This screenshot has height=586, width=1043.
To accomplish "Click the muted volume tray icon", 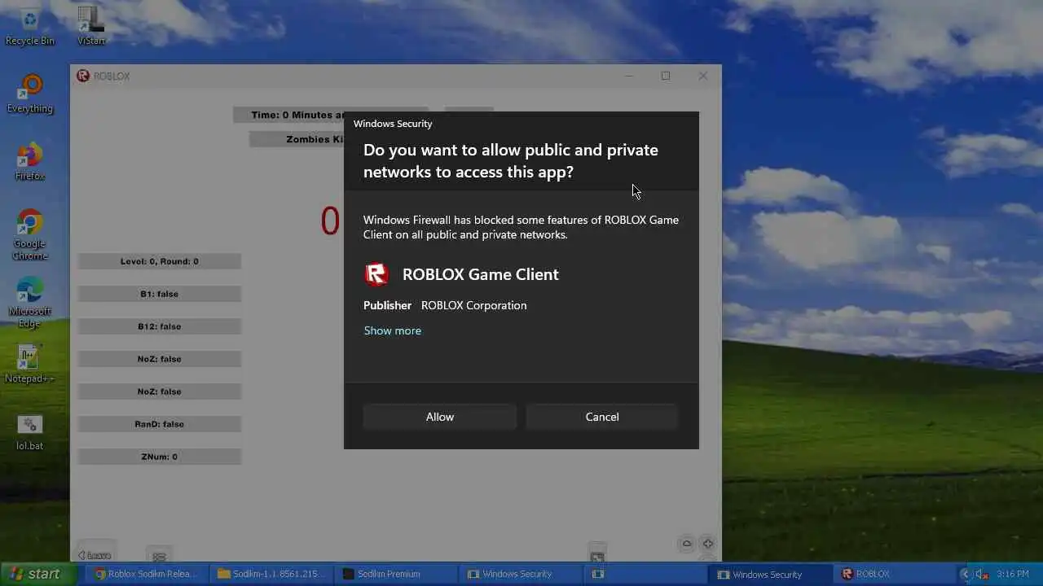I will point(983,575).
